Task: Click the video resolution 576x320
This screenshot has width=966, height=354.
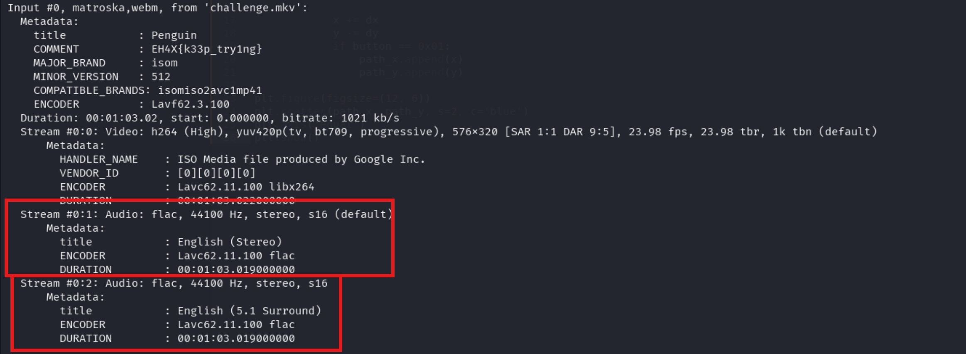Action: coord(474,132)
